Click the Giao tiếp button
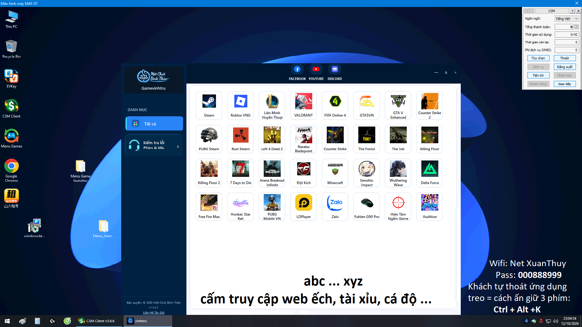 click(564, 84)
